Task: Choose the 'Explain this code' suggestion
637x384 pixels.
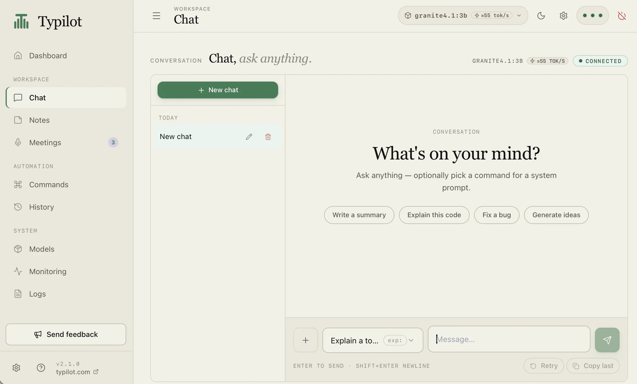Action: [x=434, y=215]
